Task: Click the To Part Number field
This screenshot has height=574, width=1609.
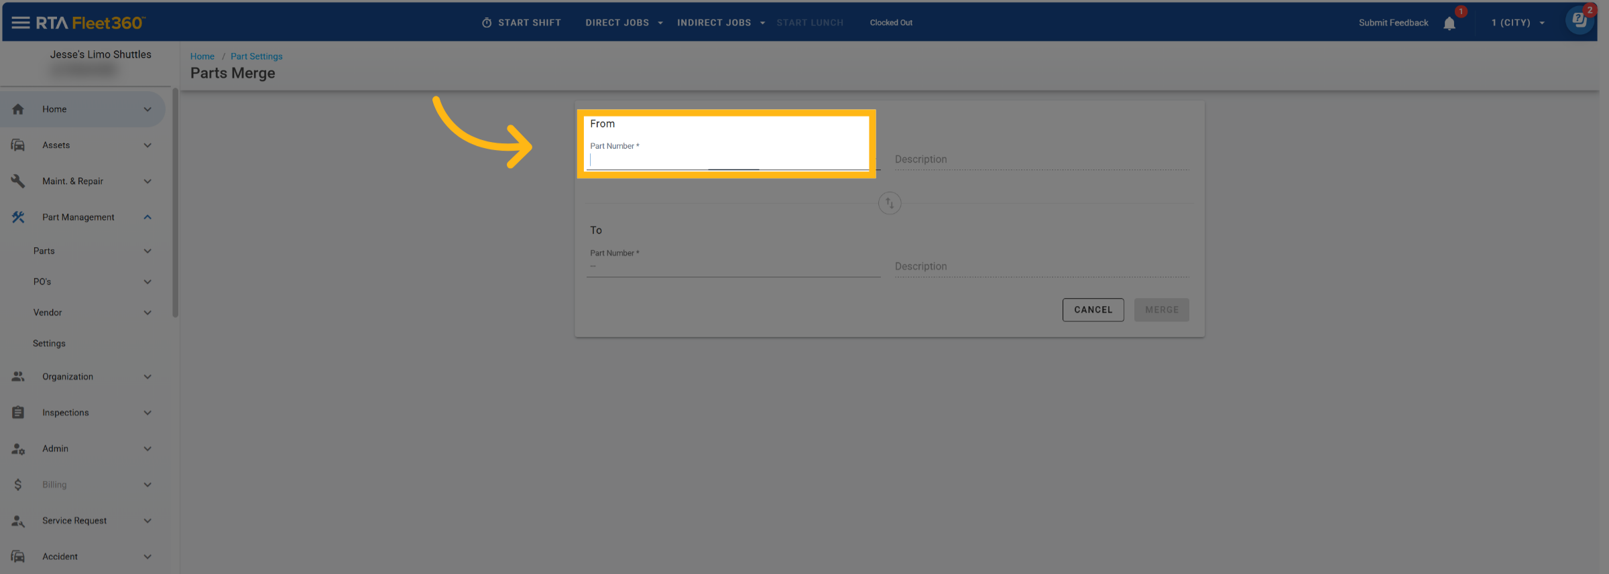Action: (x=732, y=266)
